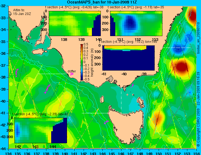
Task: Click the white dashed section line at lat -35.5
Action: point(177,48)
